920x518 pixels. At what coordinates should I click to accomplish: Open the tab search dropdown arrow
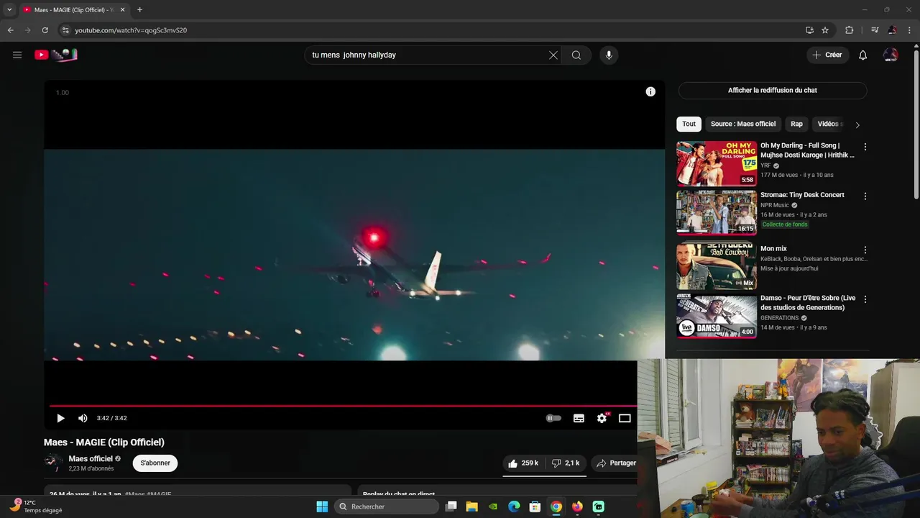click(x=9, y=9)
